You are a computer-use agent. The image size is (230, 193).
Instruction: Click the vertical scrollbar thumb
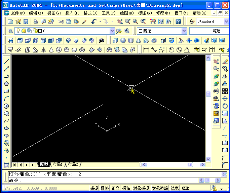pos(208,94)
